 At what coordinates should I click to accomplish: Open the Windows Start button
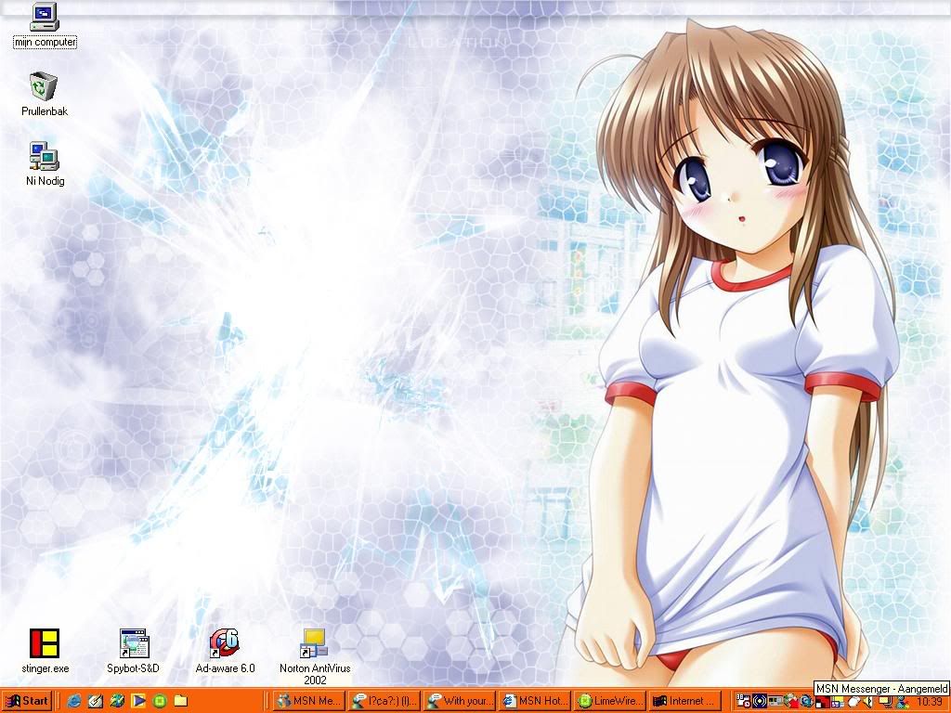coord(27,701)
